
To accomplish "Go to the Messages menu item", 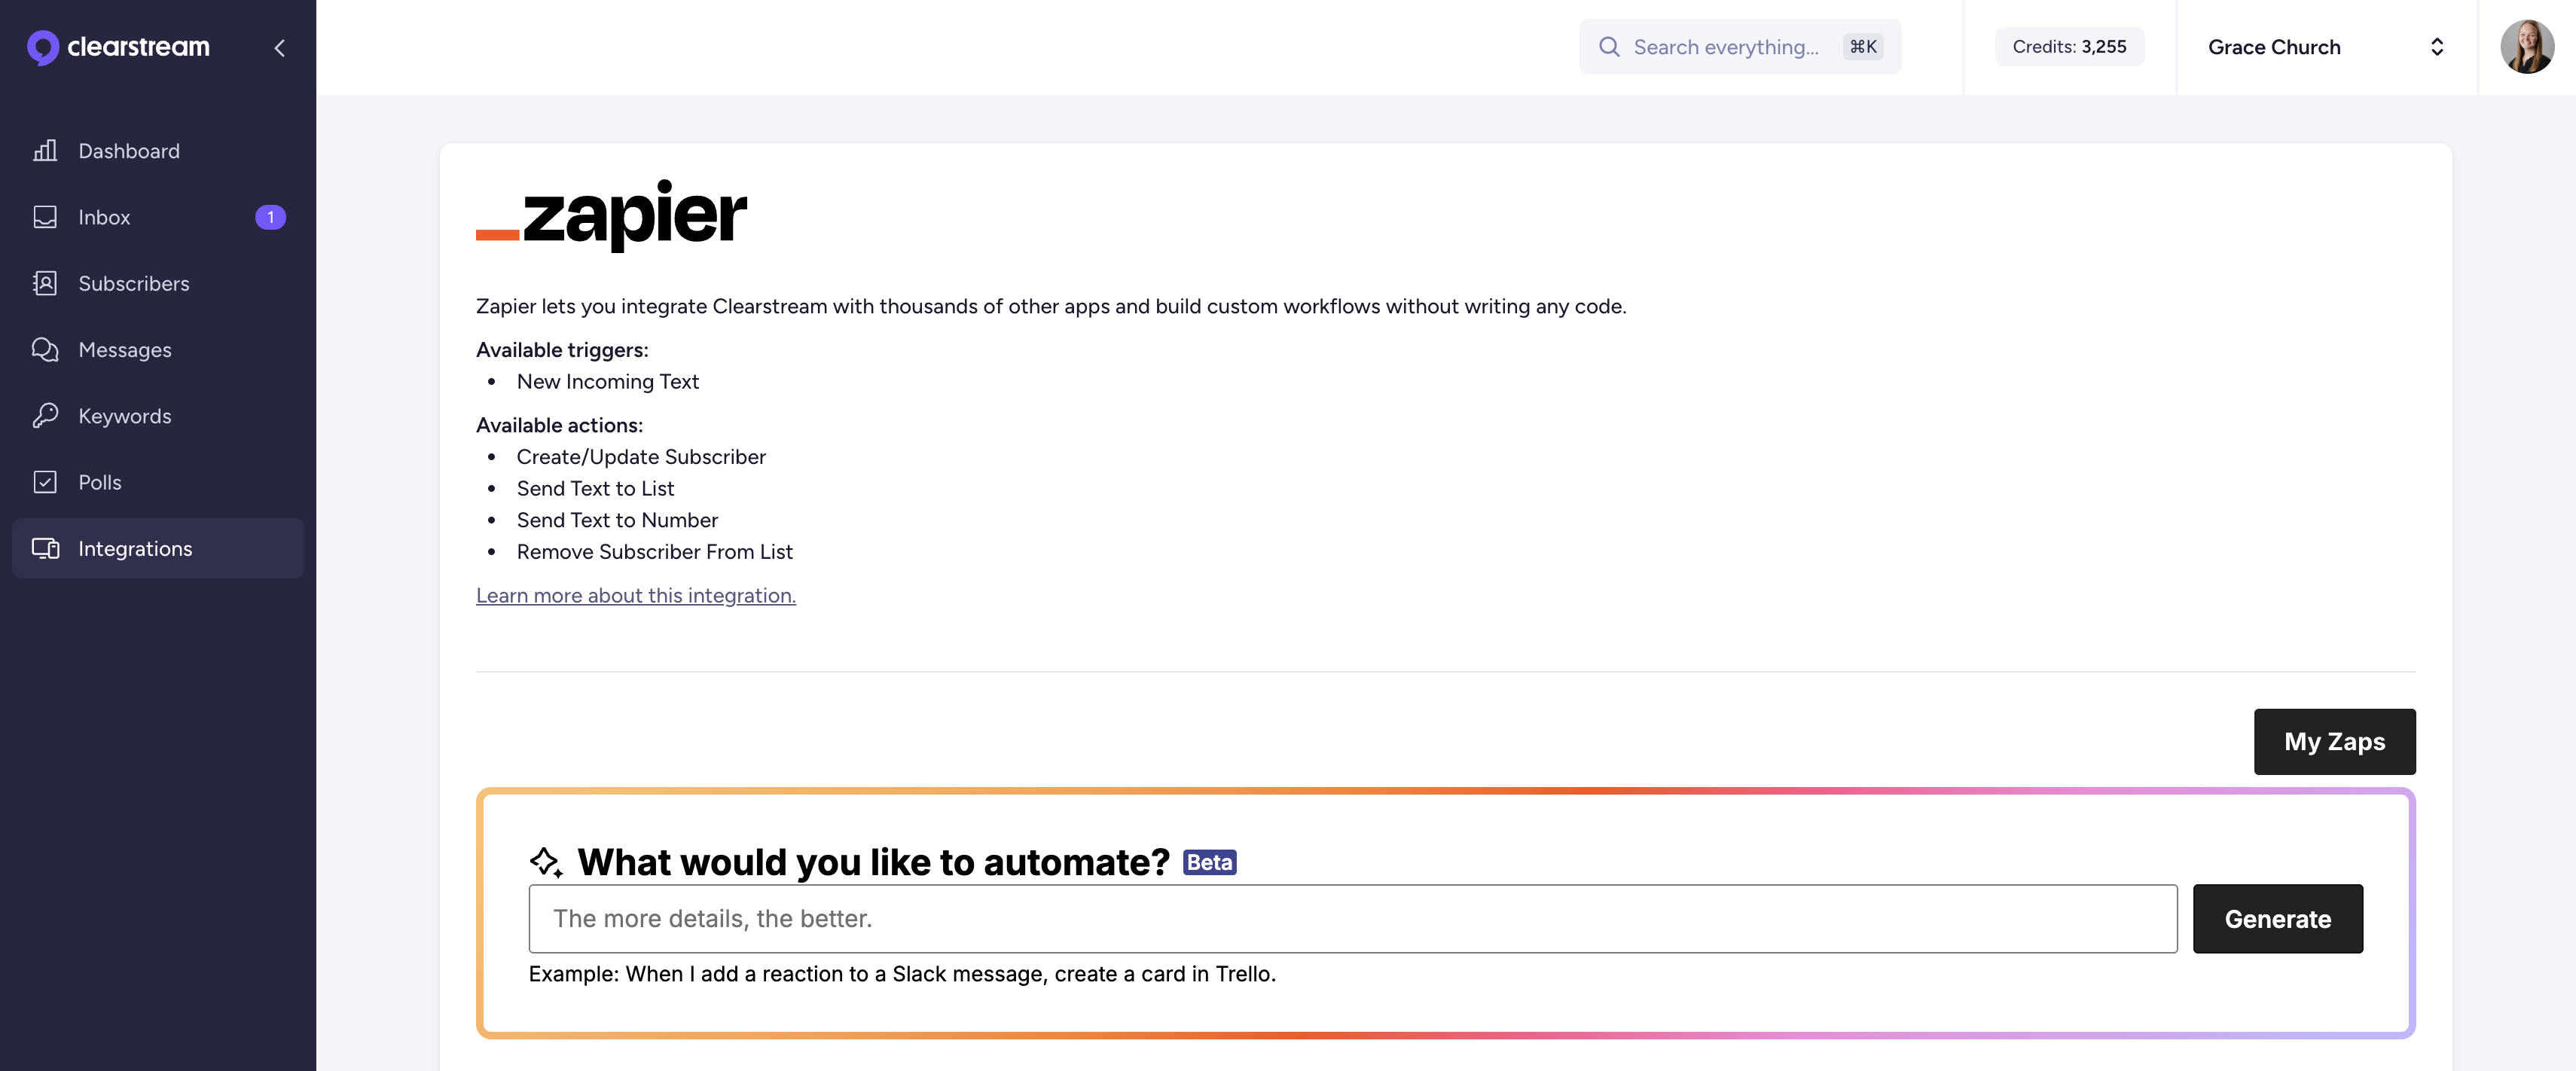I will [125, 349].
